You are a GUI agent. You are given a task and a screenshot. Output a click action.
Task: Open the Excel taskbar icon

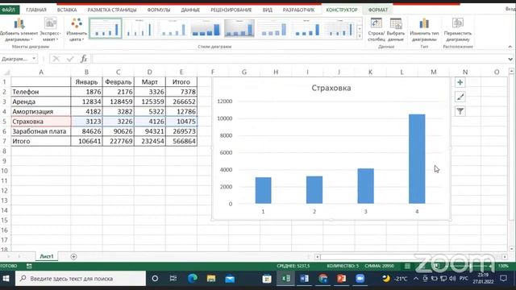tap(285, 279)
